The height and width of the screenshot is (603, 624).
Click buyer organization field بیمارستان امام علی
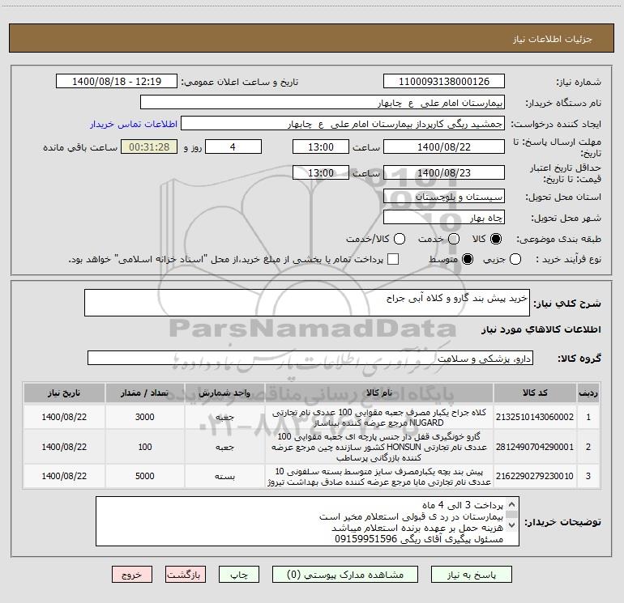323,103
